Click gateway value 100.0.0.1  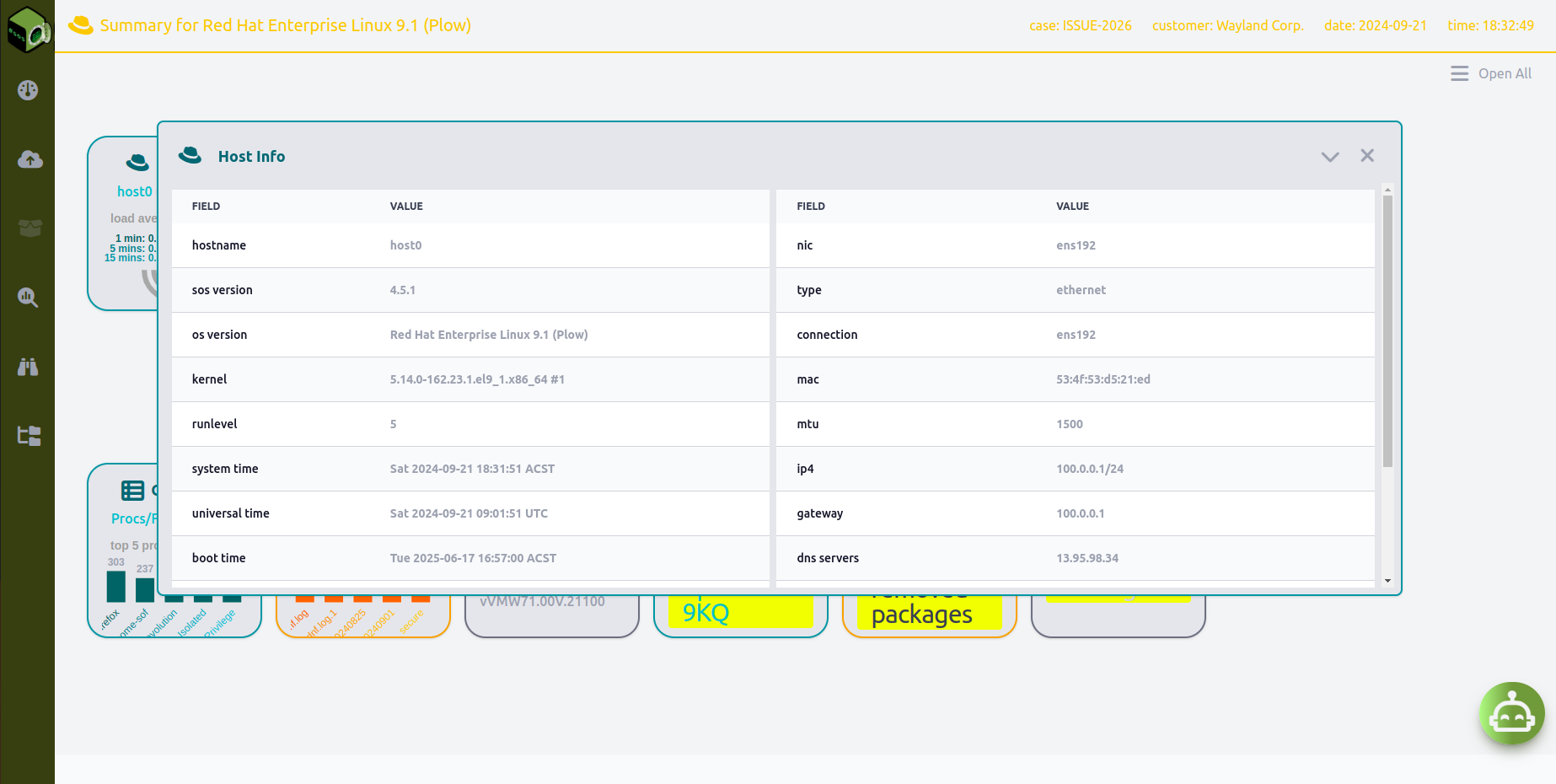tap(1081, 513)
